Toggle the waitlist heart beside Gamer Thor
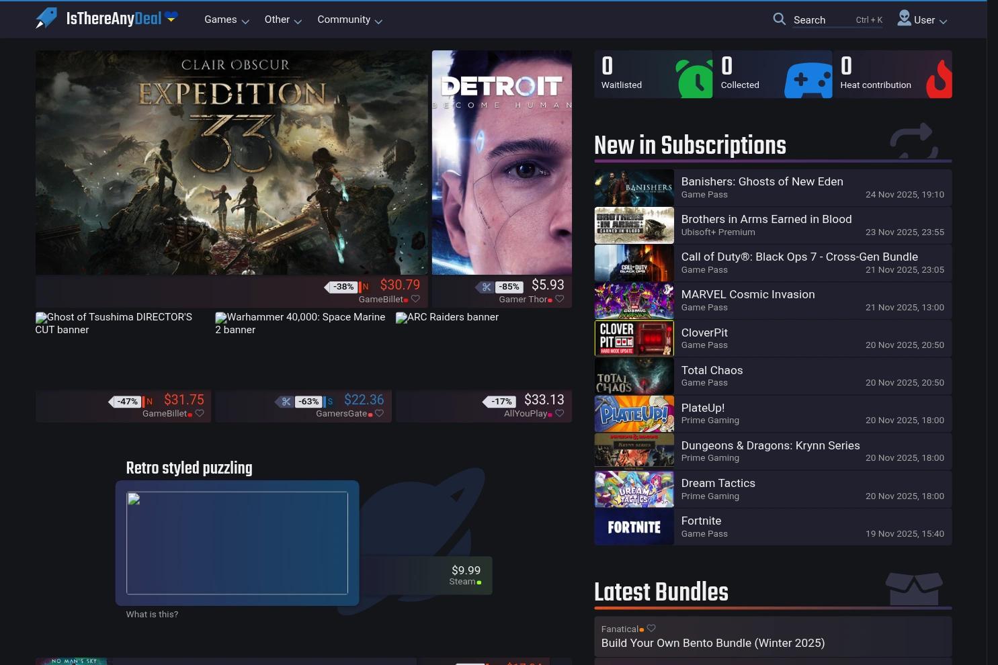998x665 pixels. point(559,299)
